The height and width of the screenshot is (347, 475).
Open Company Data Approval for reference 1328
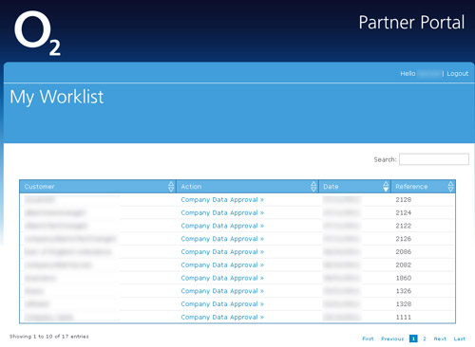click(x=222, y=304)
